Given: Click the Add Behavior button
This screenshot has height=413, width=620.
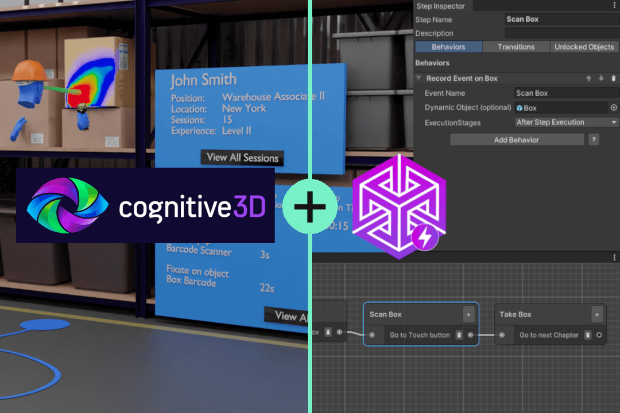Looking at the screenshot, I should pos(516,139).
